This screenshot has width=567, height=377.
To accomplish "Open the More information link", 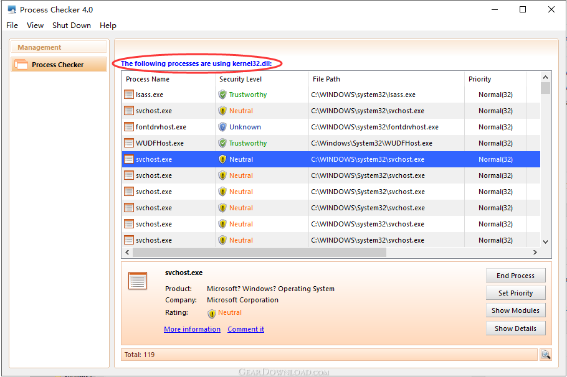I will (x=192, y=329).
